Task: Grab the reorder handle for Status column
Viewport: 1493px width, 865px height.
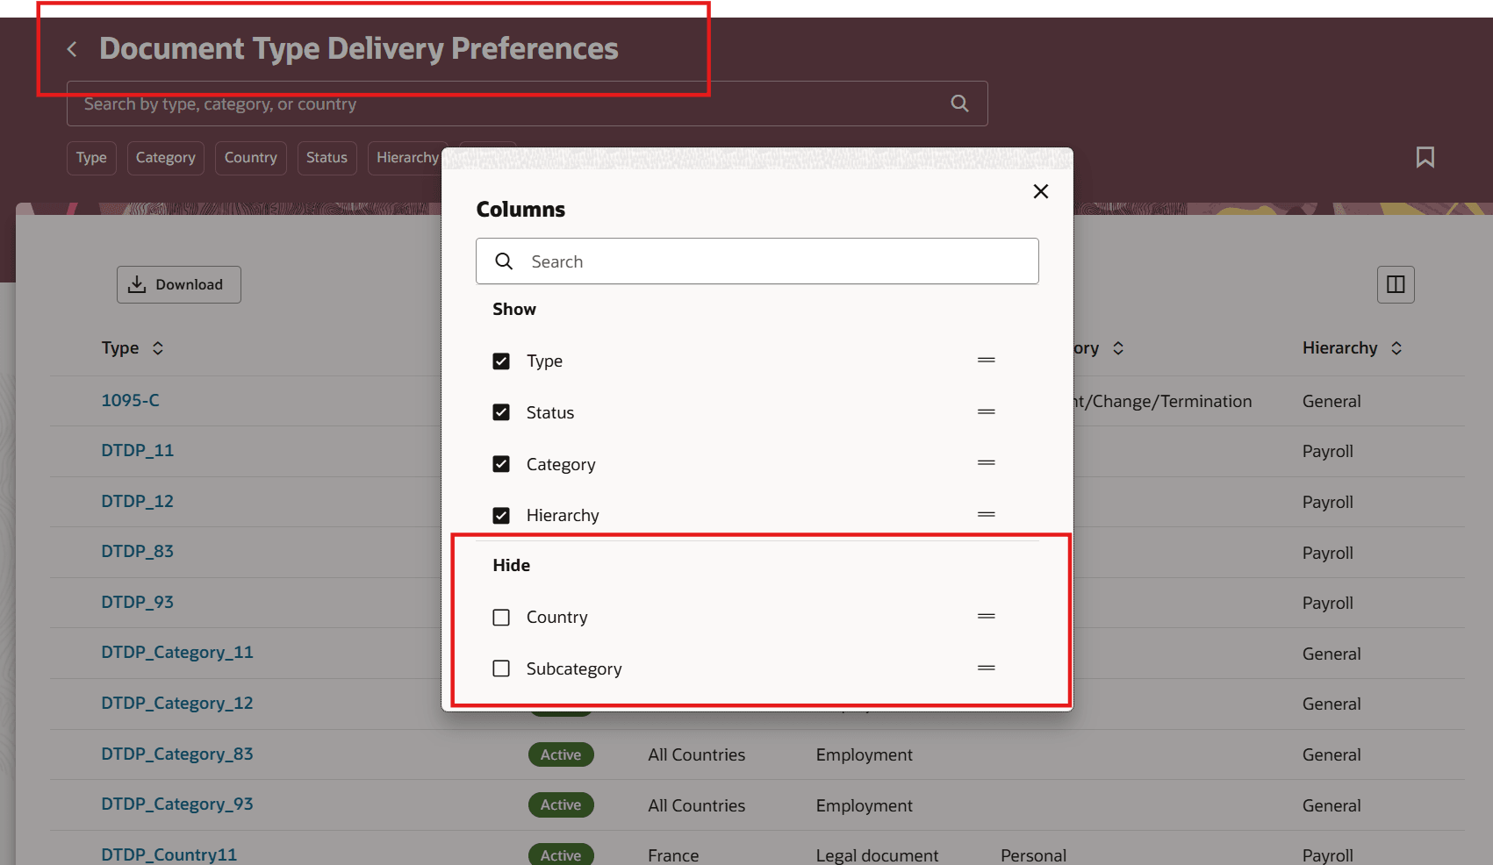Action: pos(987,411)
